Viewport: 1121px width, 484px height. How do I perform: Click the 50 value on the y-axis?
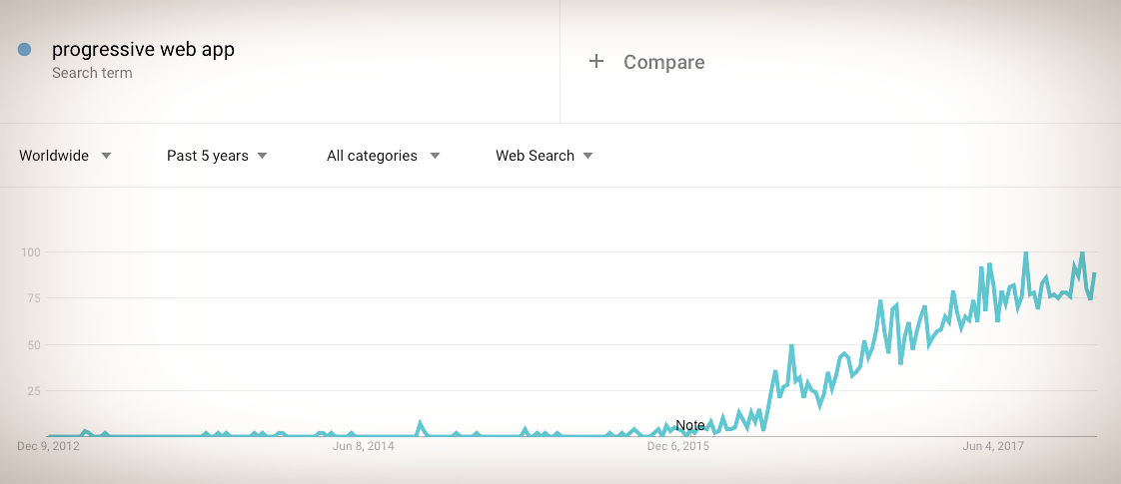(32, 345)
